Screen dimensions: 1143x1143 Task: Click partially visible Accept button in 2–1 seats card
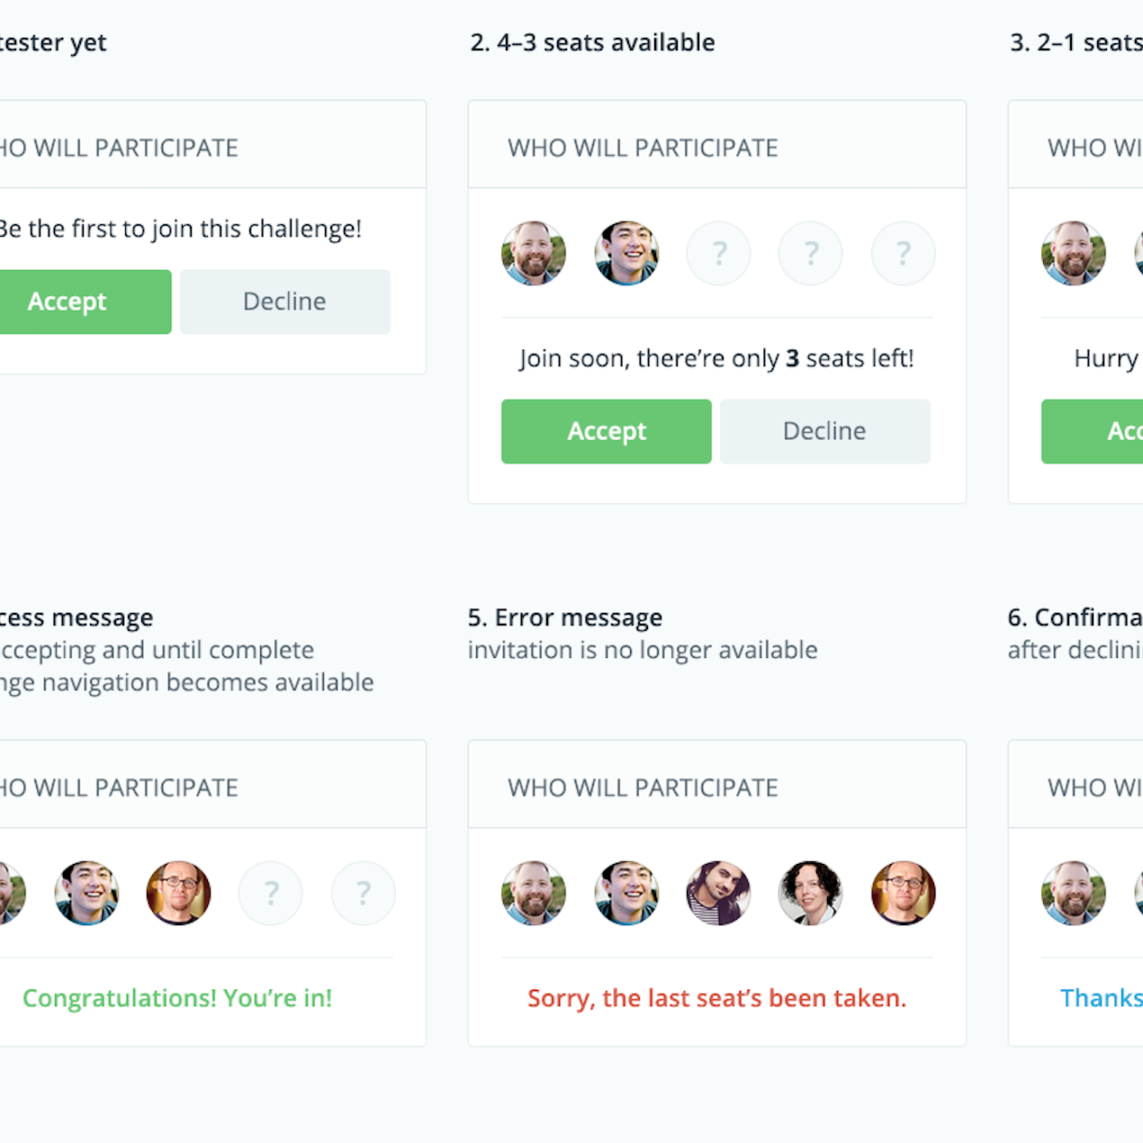point(1092,431)
